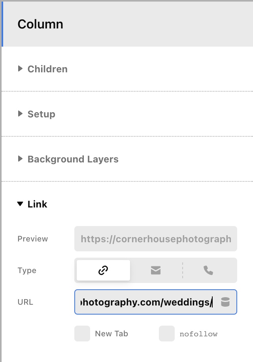The image size is (253, 362).
Task: Open dynamic content database icon in URL field
Action: [225, 302]
